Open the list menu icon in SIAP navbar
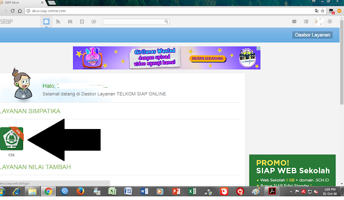 point(306,22)
